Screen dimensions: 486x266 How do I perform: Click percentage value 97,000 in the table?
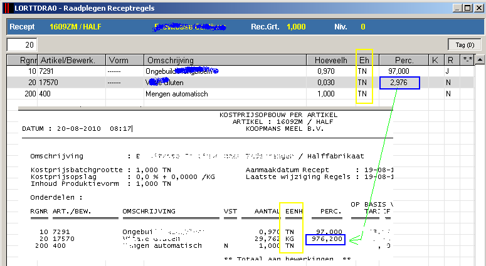coord(399,71)
